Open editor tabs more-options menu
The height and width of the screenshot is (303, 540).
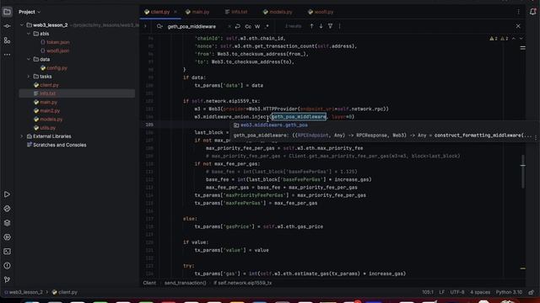[518, 12]
